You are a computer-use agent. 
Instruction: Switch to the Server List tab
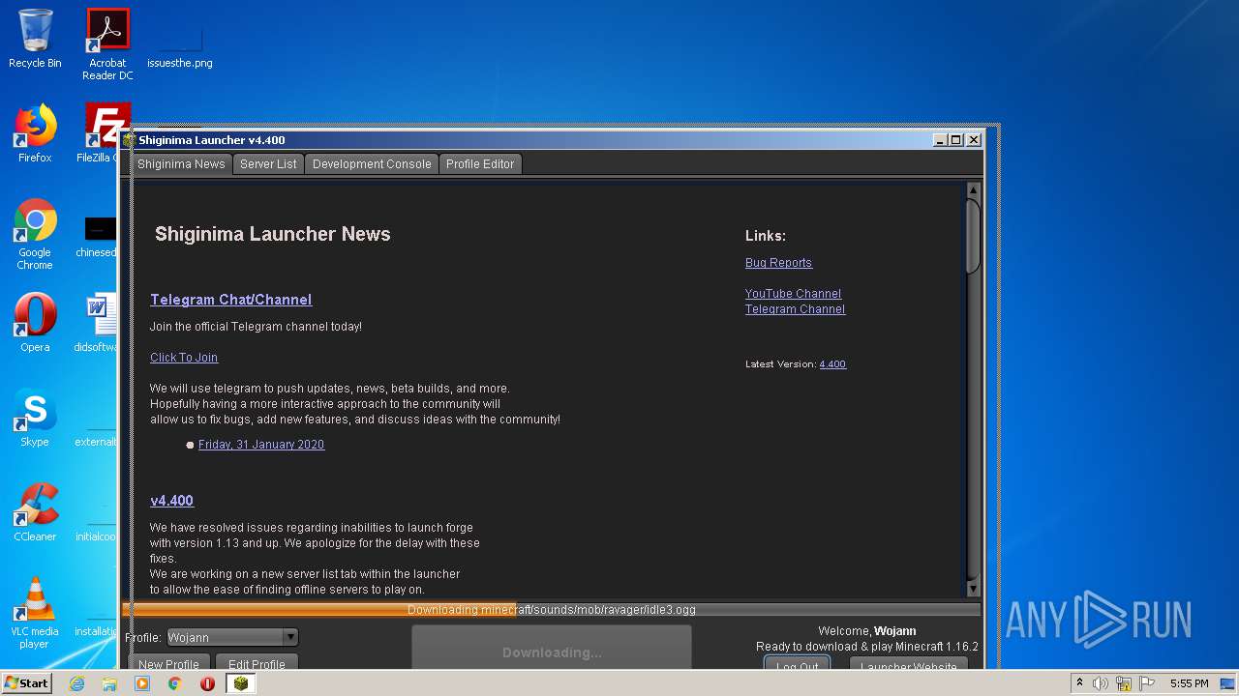point(268,164)
